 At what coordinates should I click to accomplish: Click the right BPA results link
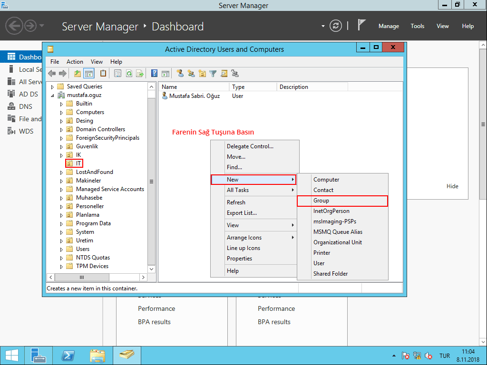pos(274,322)
